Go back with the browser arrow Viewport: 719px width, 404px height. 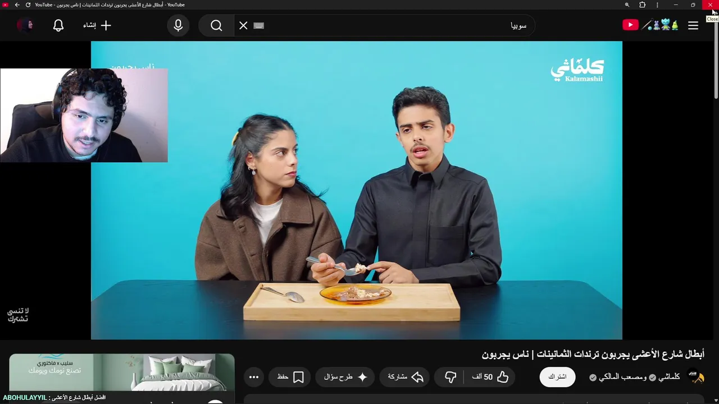coord(17,5)
